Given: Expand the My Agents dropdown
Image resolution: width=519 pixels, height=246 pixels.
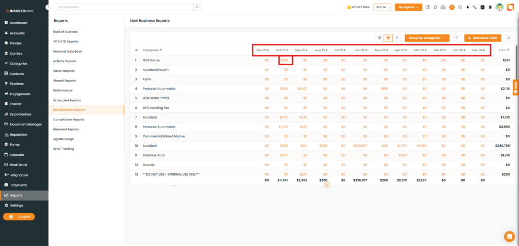Looking at the screenshot, I should pyautogui.click(x=408, y=7).
